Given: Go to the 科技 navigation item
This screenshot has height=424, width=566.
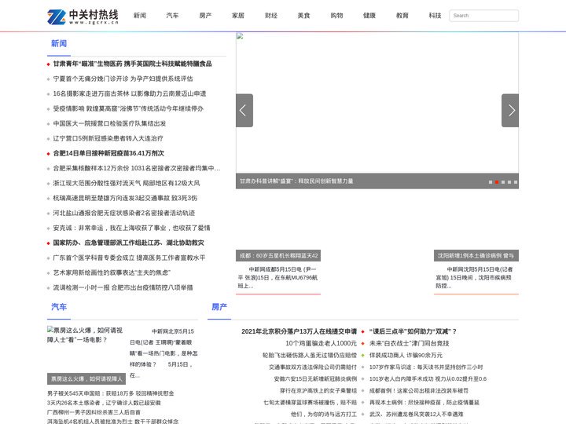Looking at the screenshot, I should click(435, 16).
